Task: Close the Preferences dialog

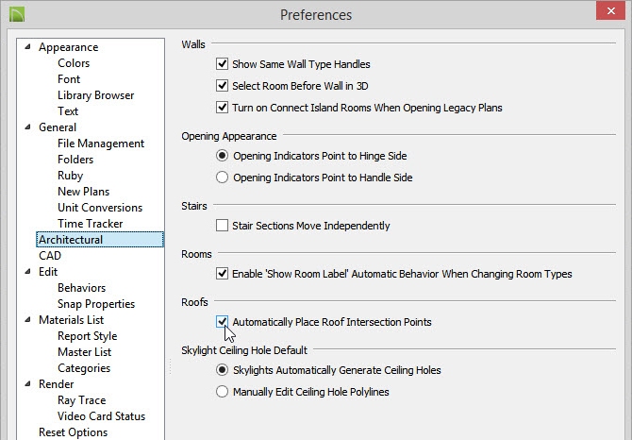Action: (x=610, y=11)
